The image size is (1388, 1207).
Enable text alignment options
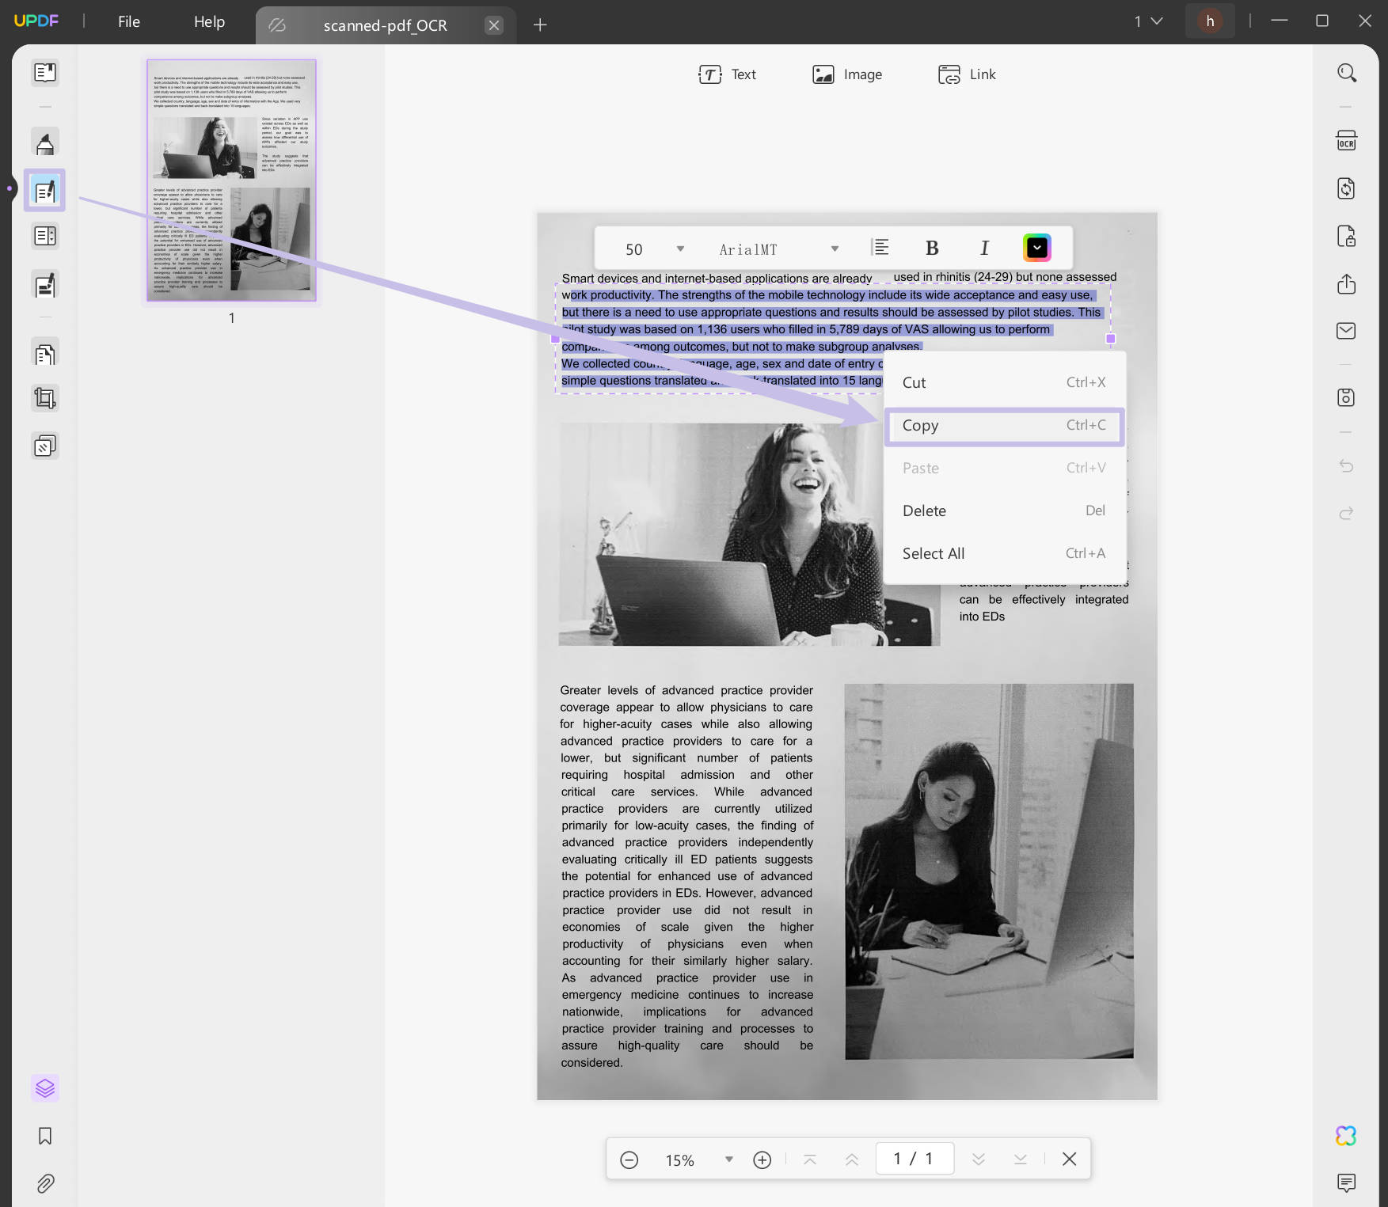tap(880, 248)
